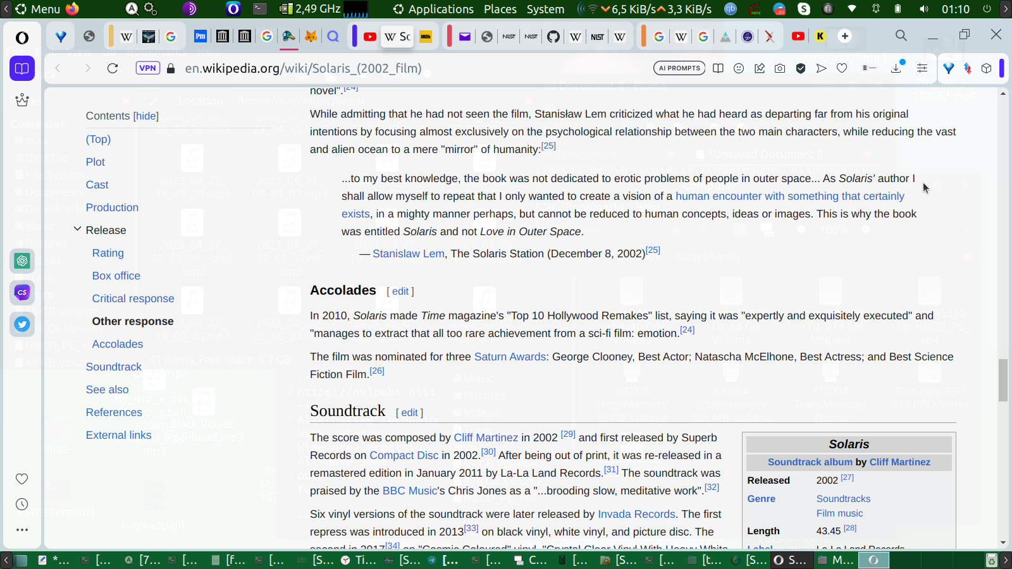Open the Places menu in the top panel
Viewport: 1012px width, 569px height.
tap(500, 9)
